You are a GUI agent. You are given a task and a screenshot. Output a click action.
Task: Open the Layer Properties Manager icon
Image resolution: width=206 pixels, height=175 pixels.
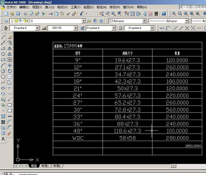pyautogui.click(x=6, y=21)
